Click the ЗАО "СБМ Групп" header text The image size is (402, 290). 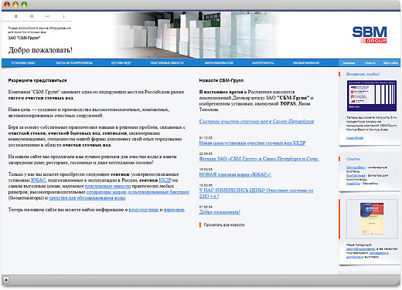(24, 38)
